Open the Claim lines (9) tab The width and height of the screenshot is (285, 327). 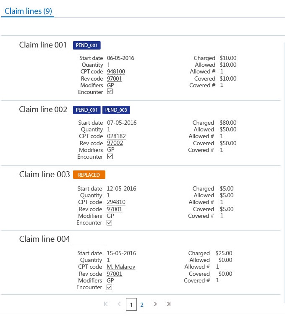(x=28, y=11)
